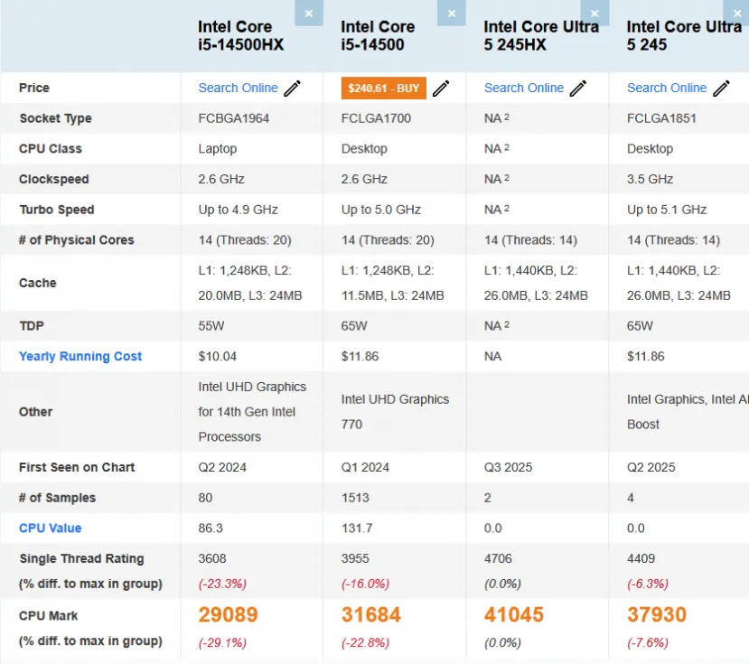
Task: Edit the Core Ultra 5 245HX price
Action: coord(576,88)
